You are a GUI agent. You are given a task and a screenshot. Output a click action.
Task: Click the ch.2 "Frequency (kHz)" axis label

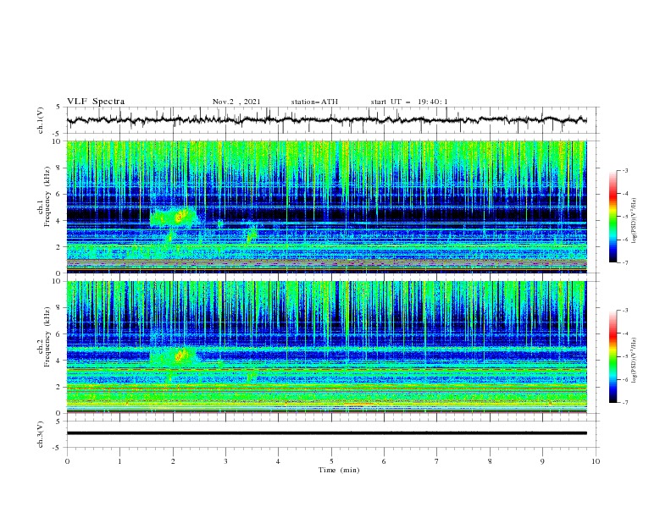coord(47,336)
